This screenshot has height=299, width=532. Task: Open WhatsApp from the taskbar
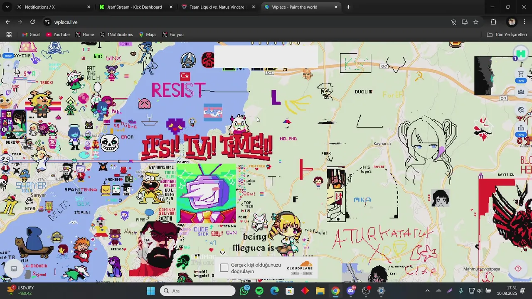point(244,290)
